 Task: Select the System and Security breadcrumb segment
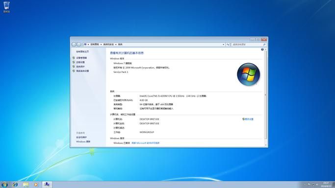(x=108, y=45)
